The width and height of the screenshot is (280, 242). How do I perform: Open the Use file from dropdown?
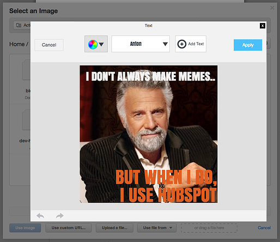coord(157,228)
